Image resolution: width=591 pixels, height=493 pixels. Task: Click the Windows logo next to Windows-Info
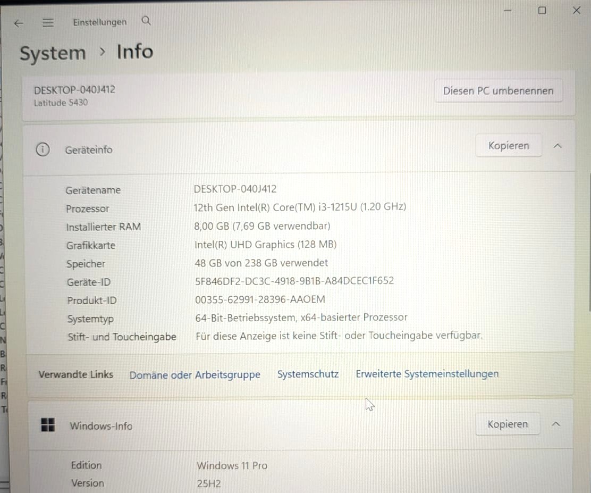click(48, 425)
